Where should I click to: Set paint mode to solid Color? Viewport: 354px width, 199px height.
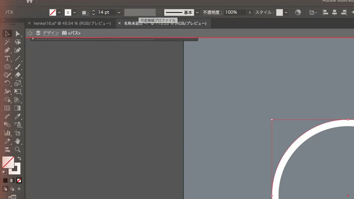5,180
